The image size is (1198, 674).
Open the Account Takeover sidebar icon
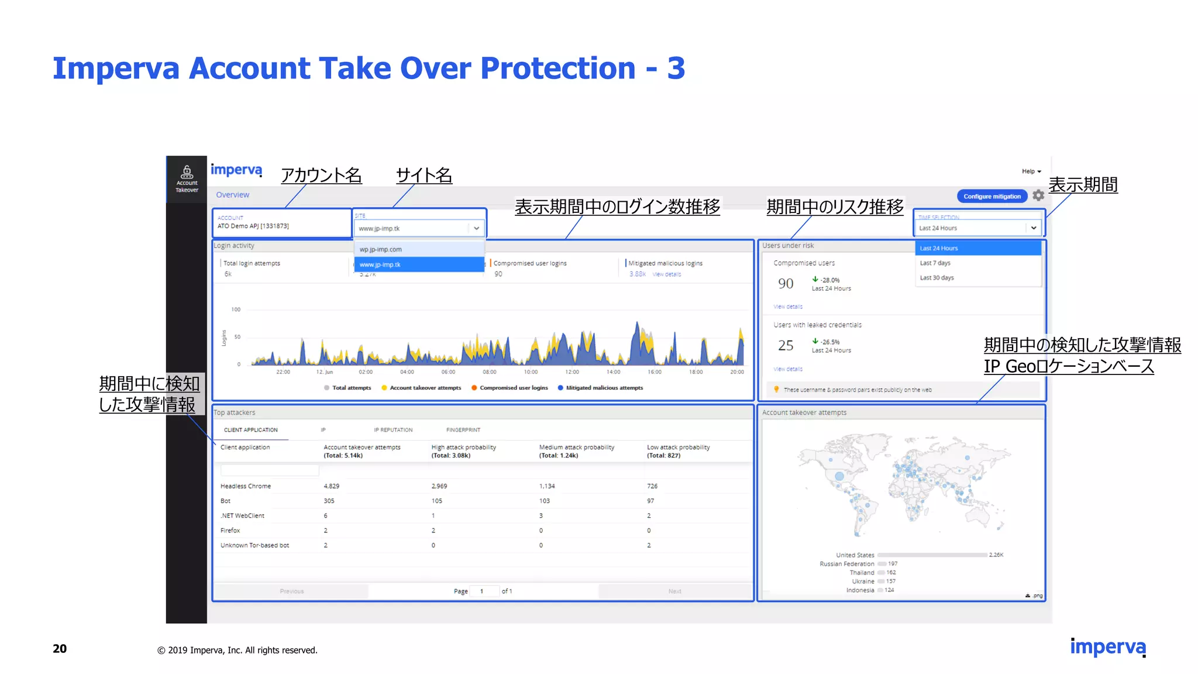[187, 179]
